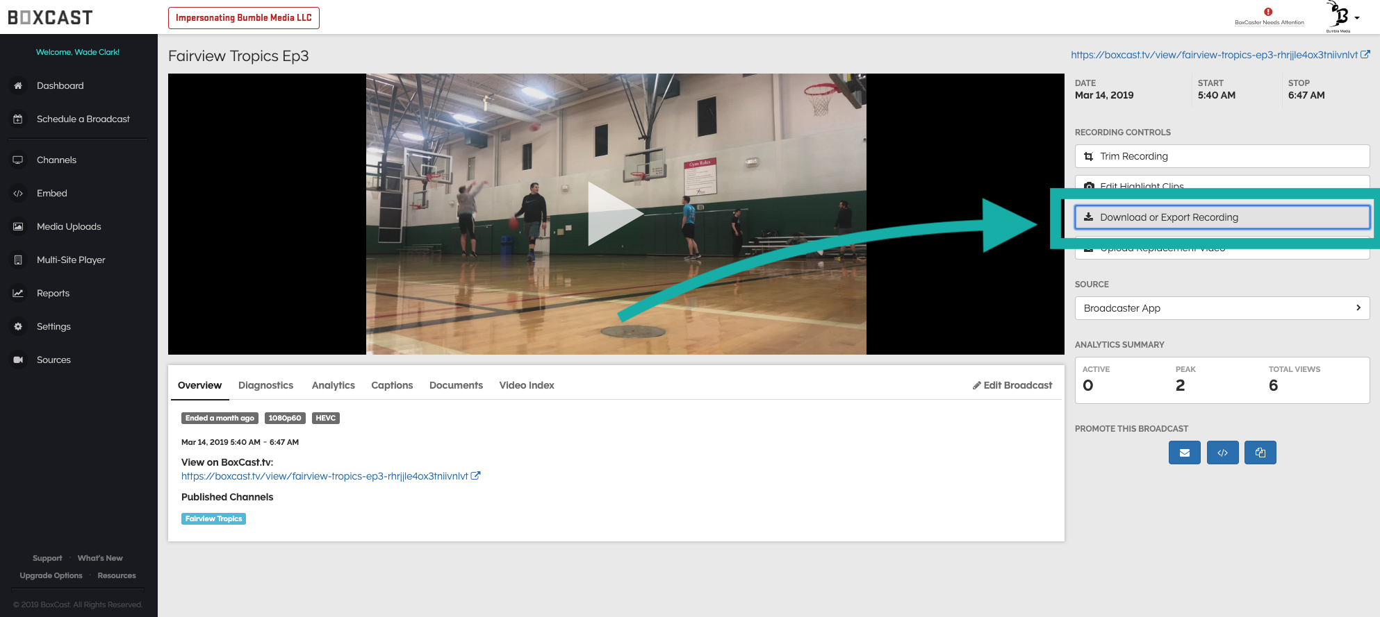
Task: Switch to the Diagnostics tab
Action: point(265,385)
